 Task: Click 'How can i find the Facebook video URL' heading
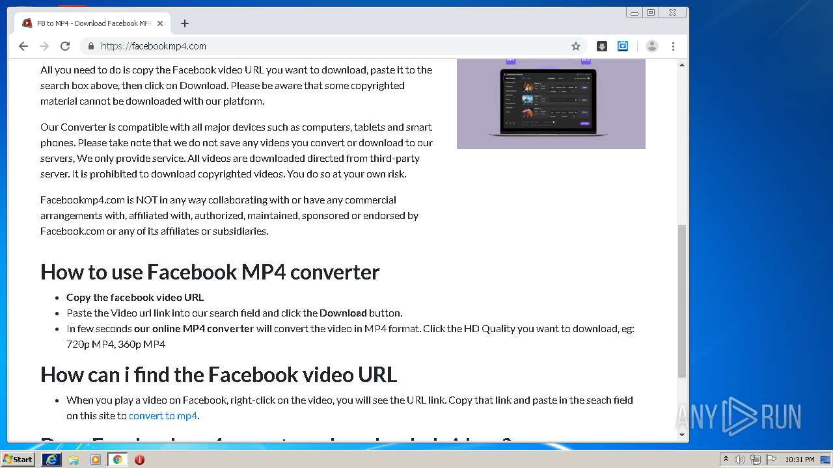pos(219,374)
